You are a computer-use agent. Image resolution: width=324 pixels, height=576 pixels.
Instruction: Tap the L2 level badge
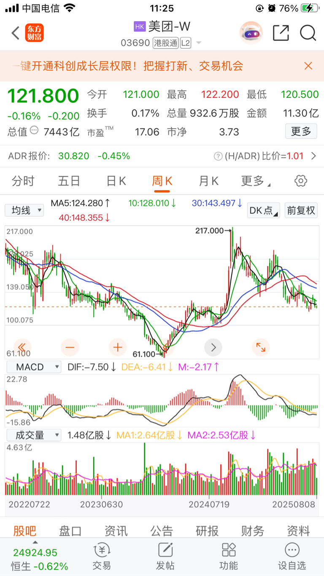point(186,43)
